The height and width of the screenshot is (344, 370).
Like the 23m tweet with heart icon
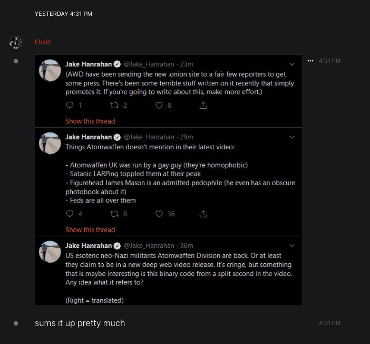point(159,106)
